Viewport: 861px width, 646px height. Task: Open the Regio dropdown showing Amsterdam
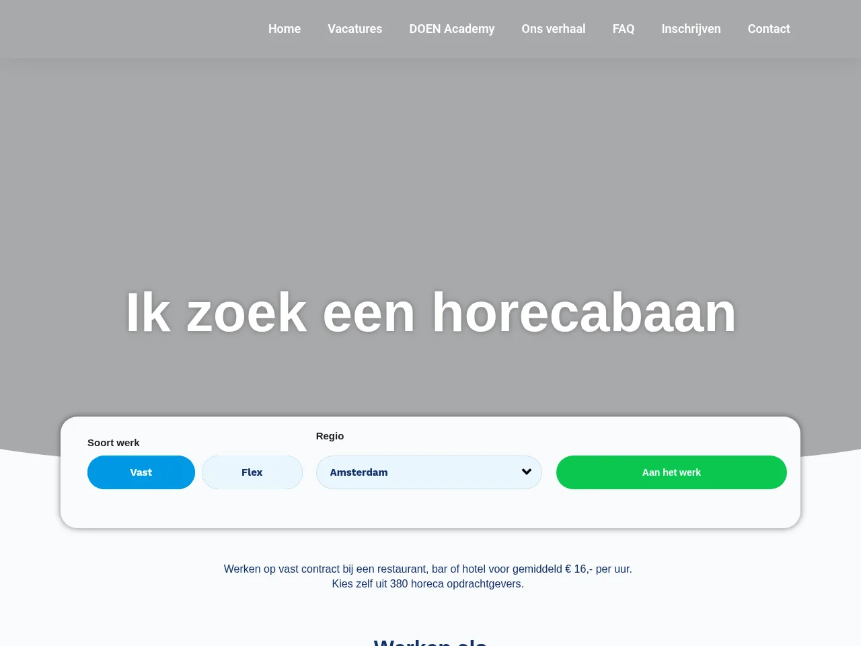coord(429,472)
